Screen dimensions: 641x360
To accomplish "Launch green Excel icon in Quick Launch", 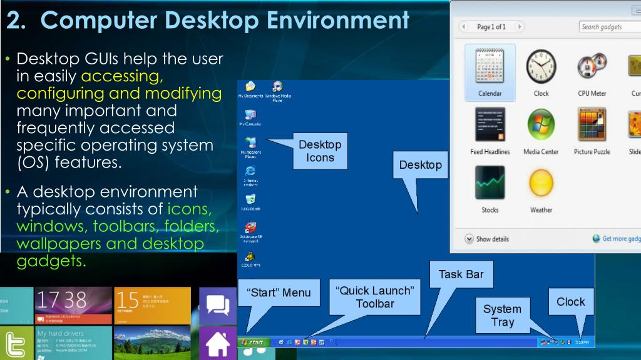I will (305, 342).
